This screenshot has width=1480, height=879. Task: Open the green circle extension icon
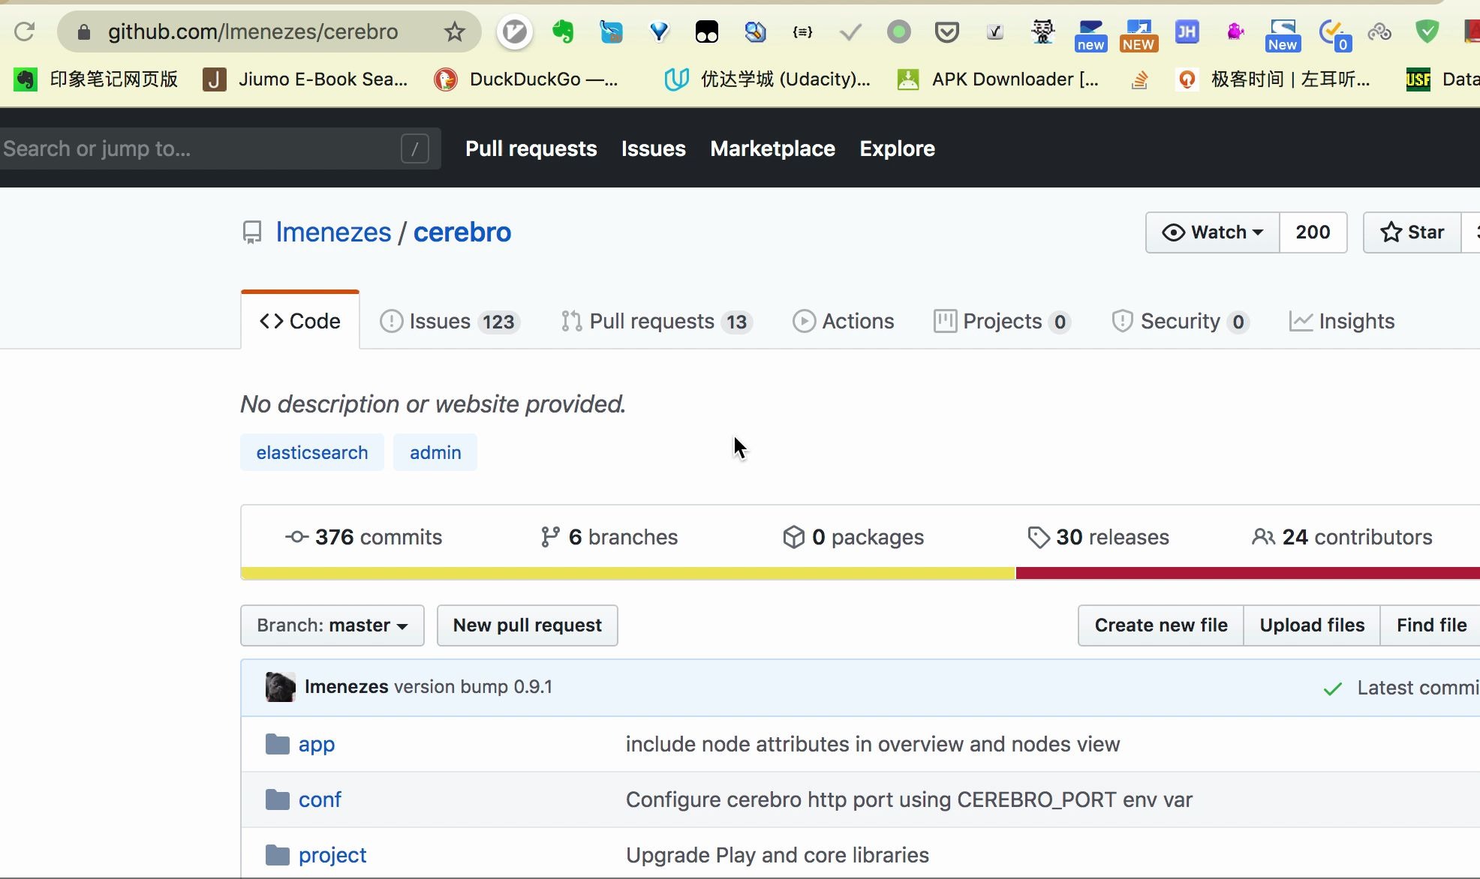(898, 31)
